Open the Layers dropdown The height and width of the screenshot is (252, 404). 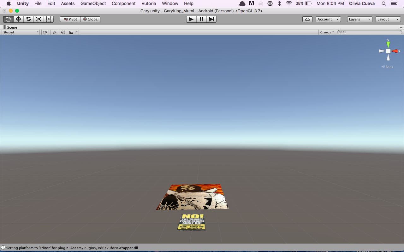pos(360,19)
